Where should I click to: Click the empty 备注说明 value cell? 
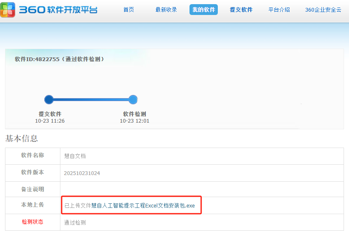tap(204, 189)
